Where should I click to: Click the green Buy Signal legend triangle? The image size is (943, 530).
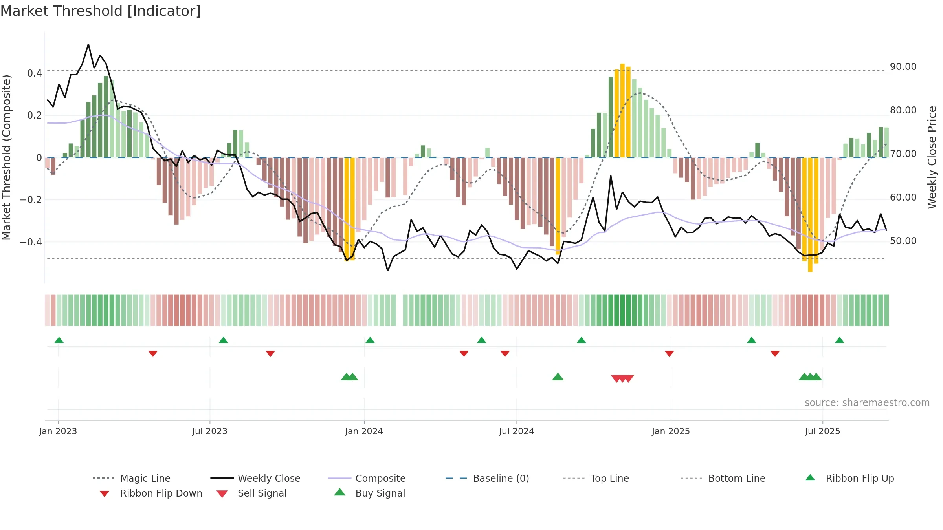point(340,492)
